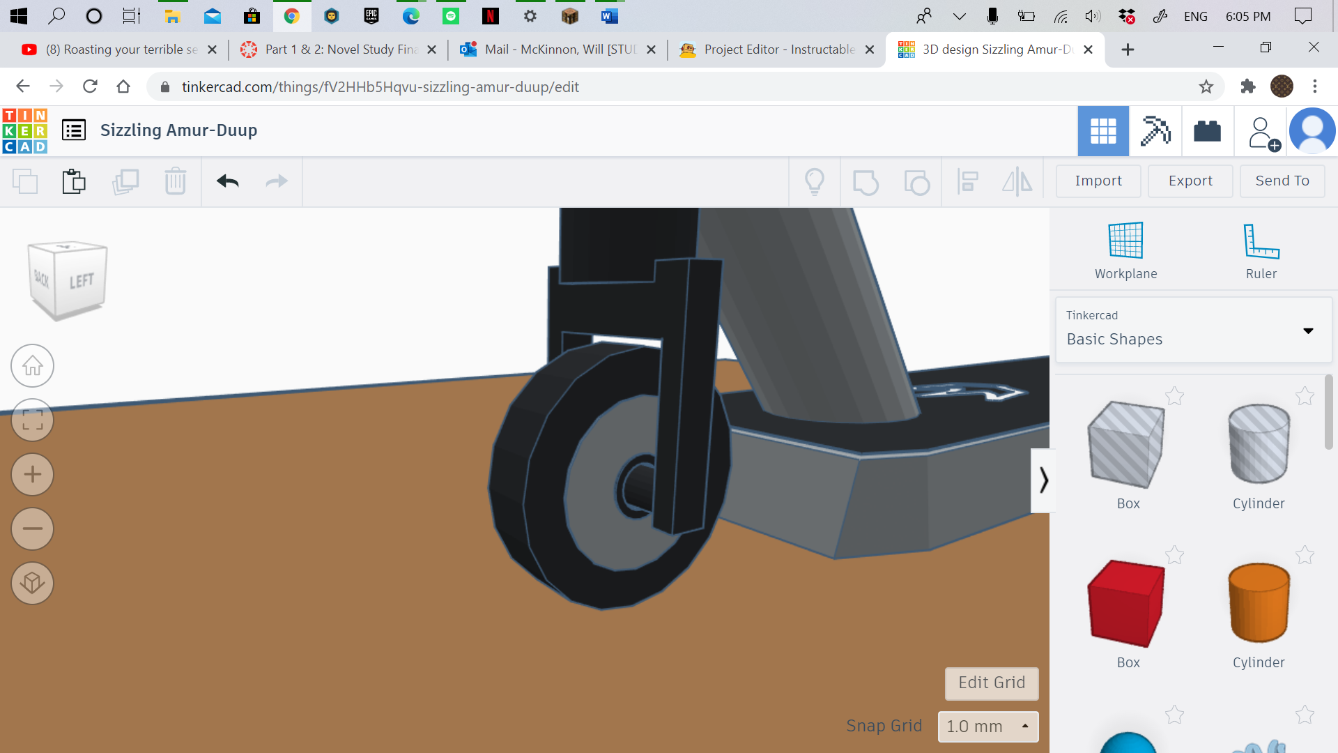Click the Zoom out button
The height and width of the screenshot is (753, 1338).
[x=32, y=528]
